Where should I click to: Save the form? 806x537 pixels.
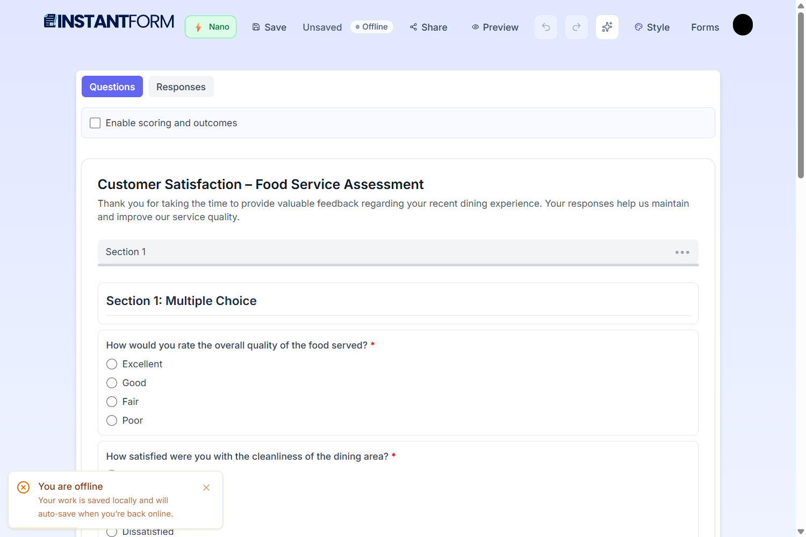pos(269,27)
